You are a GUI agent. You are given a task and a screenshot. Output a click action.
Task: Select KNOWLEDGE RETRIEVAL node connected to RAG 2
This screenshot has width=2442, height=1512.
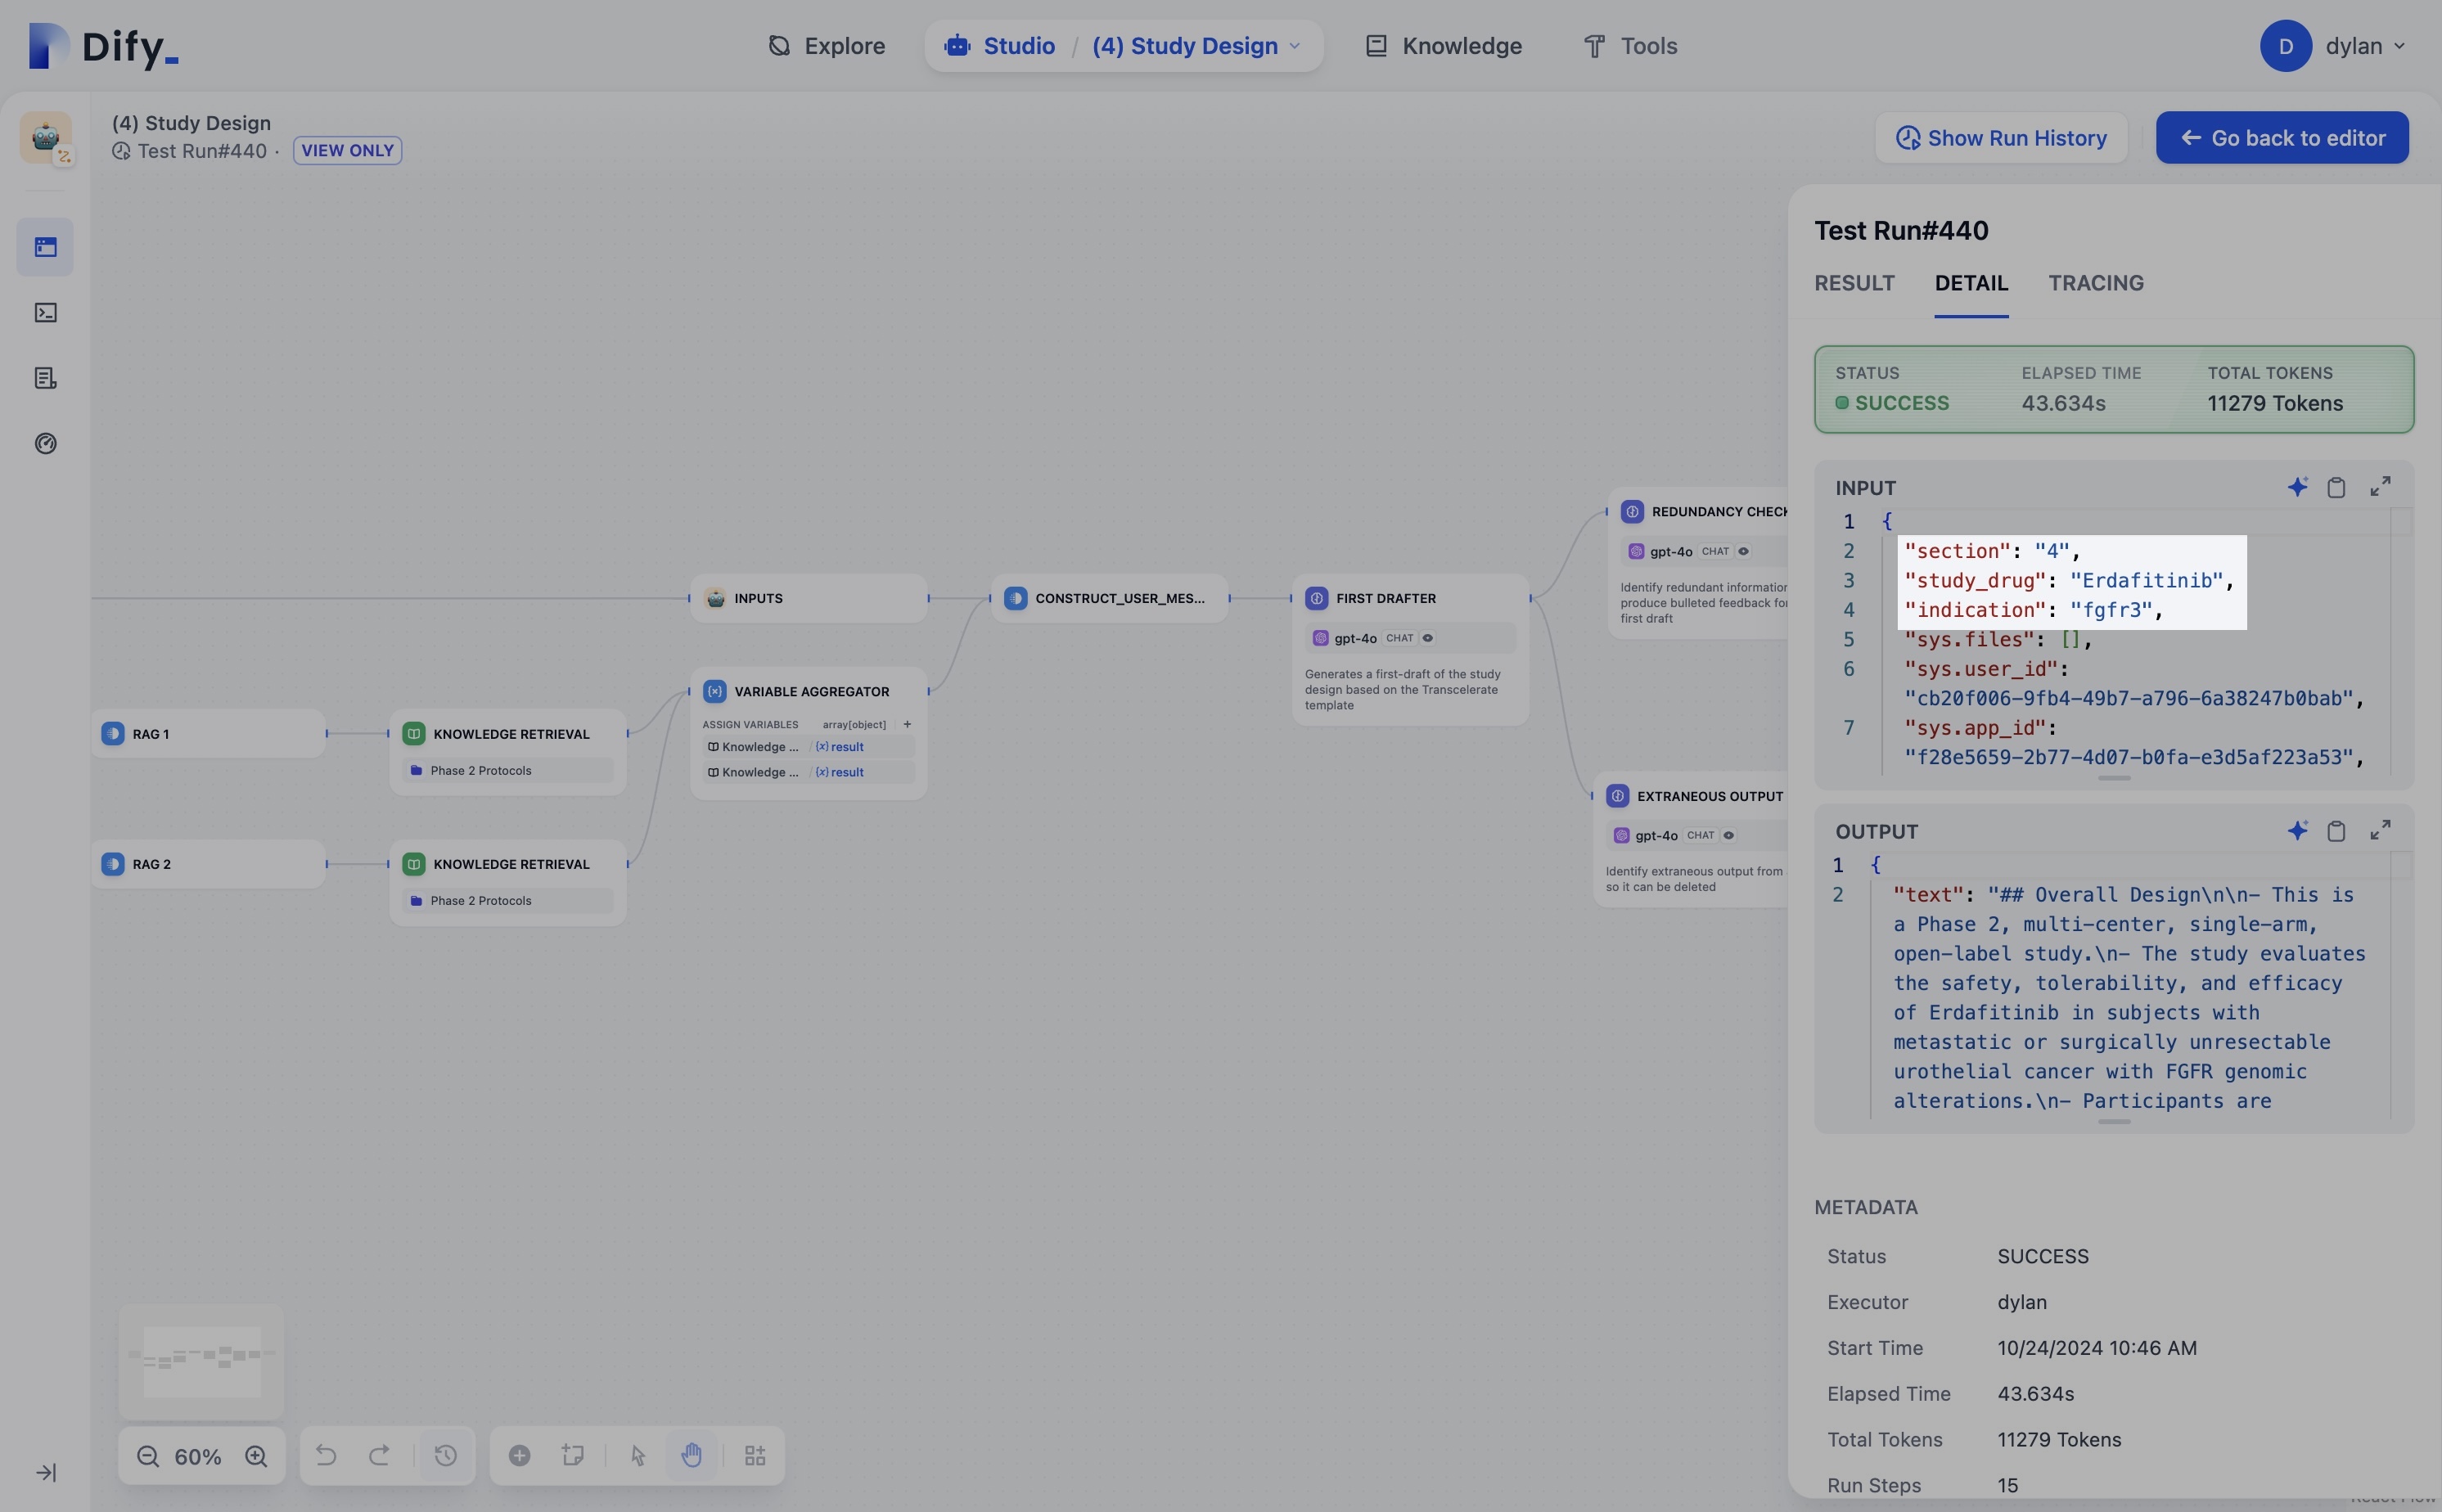coord(508,882)
